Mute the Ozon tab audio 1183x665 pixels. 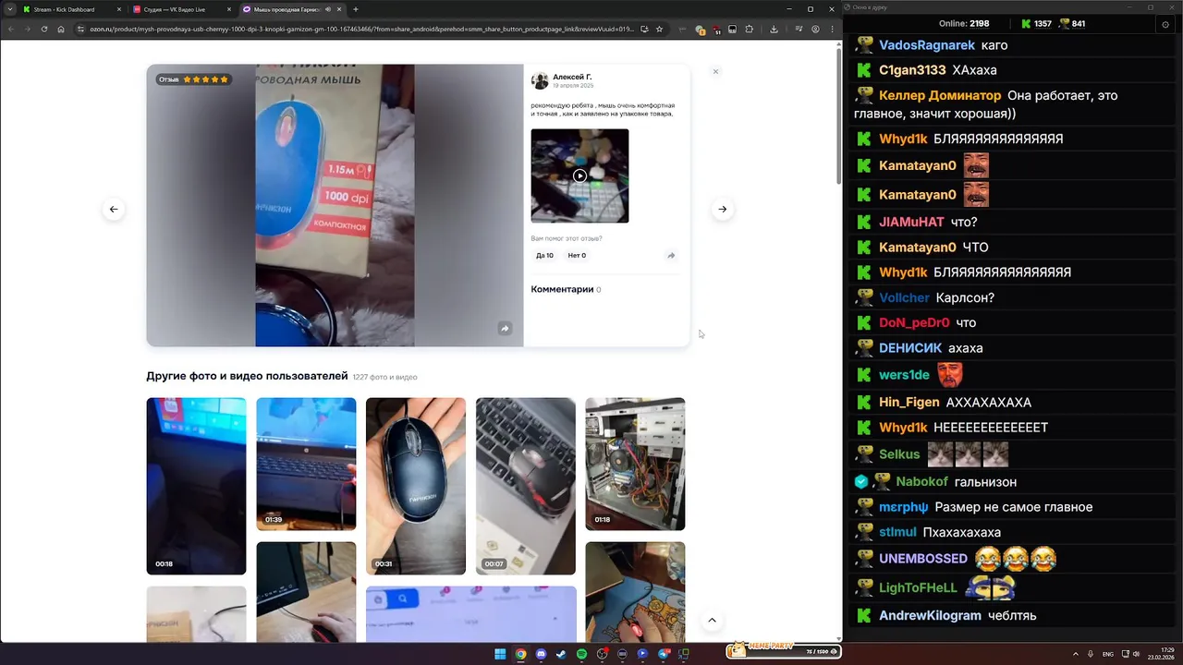click(328, 9)
